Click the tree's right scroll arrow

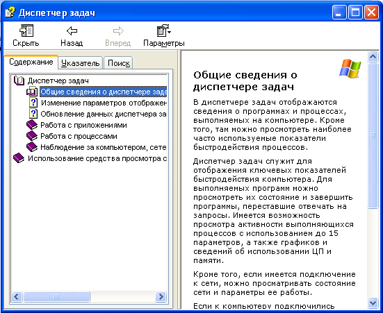[x=161, y=296]
